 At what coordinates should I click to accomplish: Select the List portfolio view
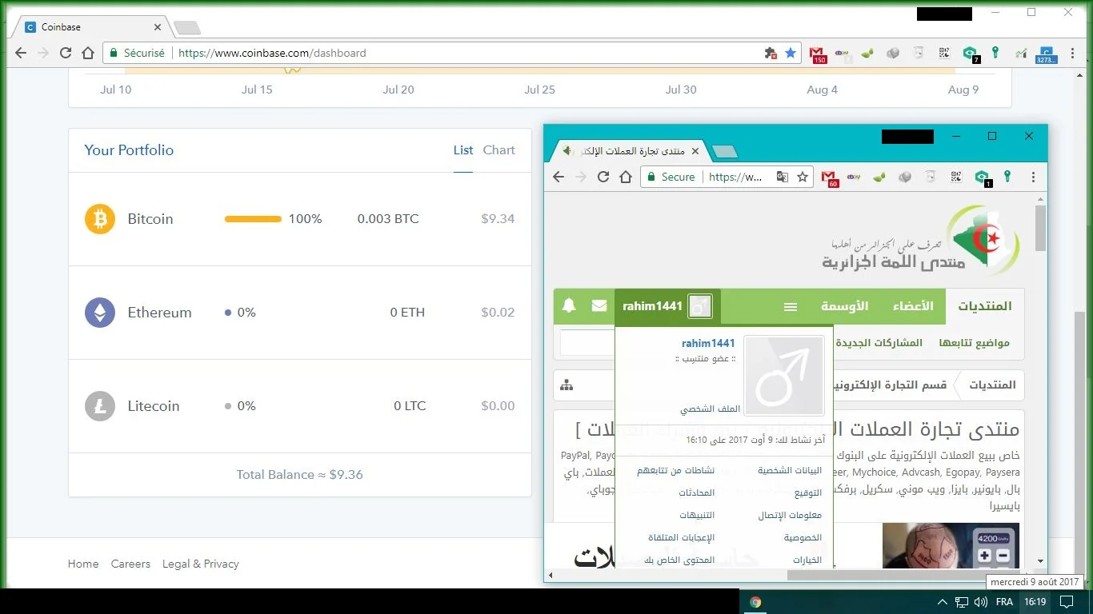(463, 150)
